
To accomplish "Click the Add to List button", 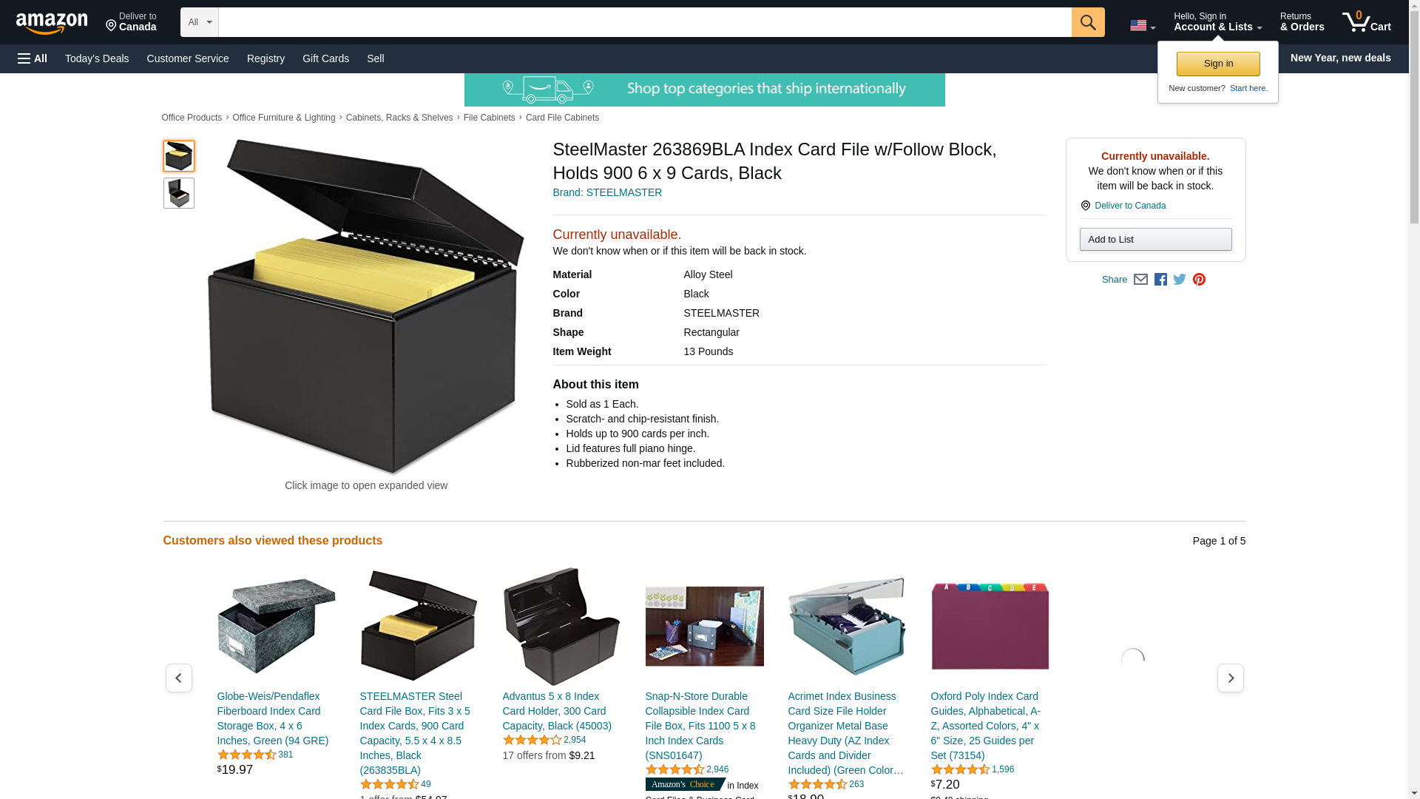I will [x=1155, y=239].
